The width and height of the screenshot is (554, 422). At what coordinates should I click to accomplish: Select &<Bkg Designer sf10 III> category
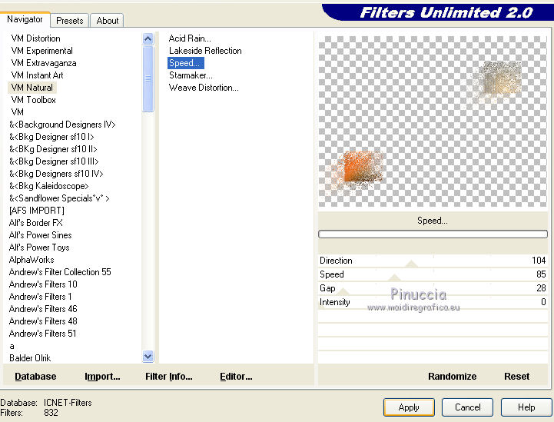[54, 161]
